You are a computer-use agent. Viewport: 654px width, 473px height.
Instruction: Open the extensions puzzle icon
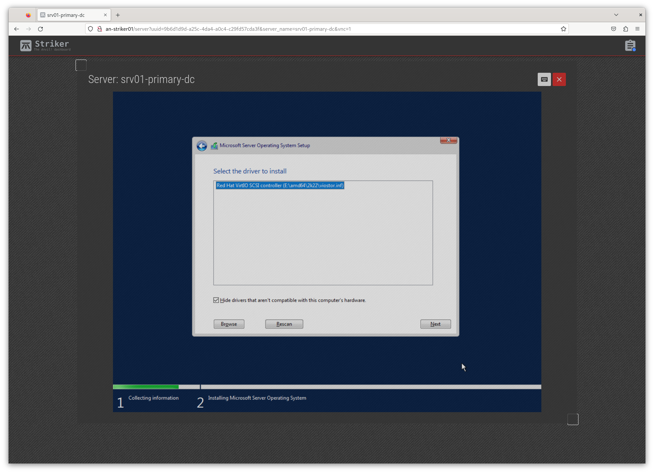tap(626, 29)
